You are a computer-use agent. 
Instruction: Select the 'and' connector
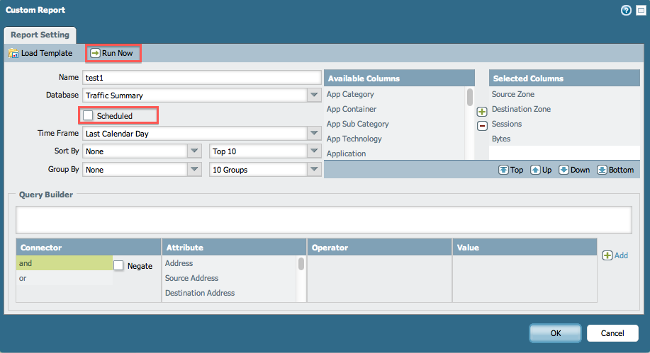[64, 263]
